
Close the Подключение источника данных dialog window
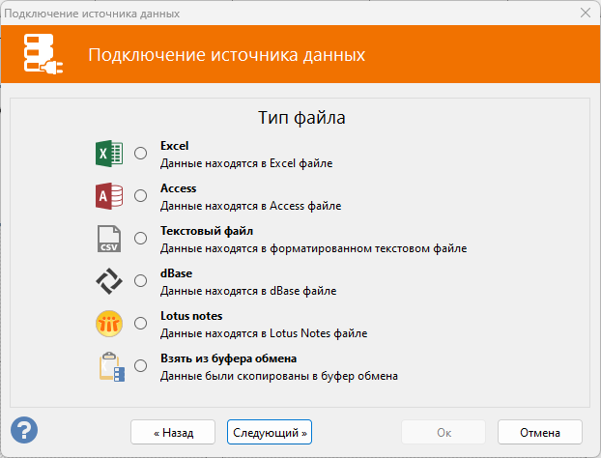(584, 13)
